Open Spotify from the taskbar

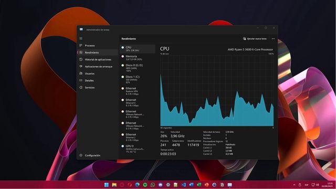click(145, 185)
